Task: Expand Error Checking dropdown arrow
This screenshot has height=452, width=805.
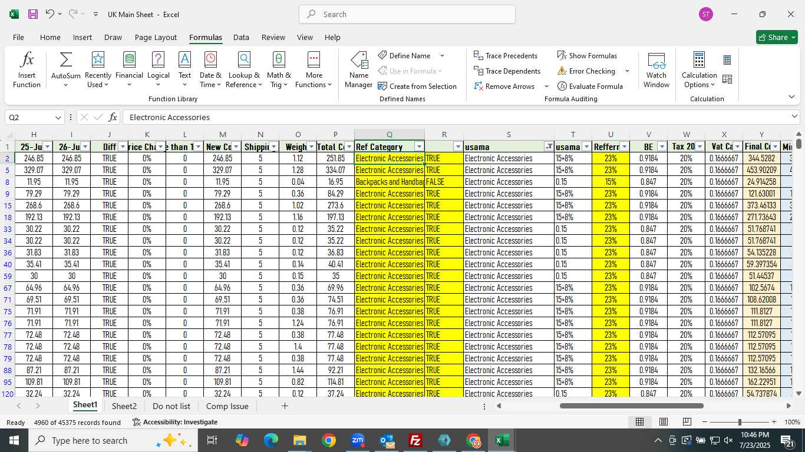Action: click(x=627, y=71)
